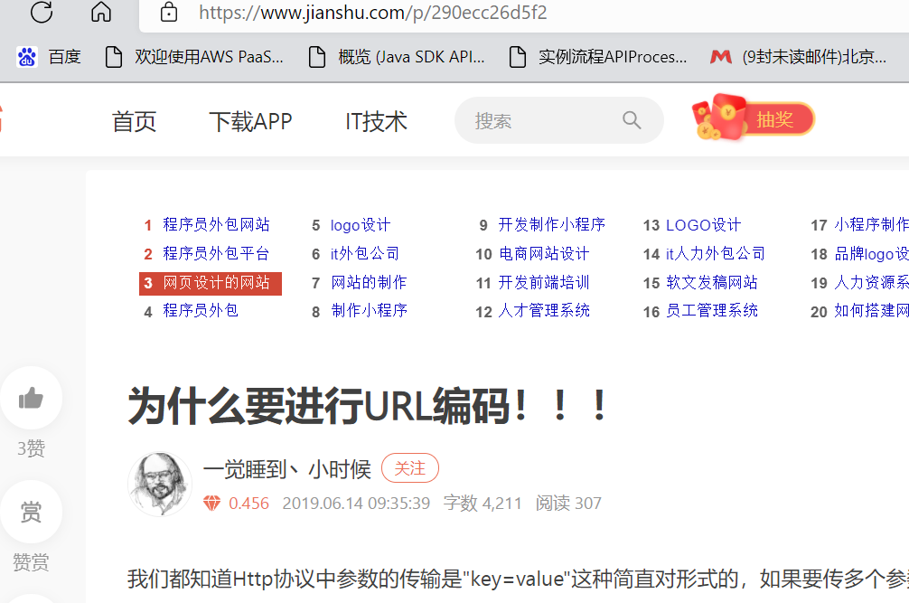Click the thumbs-up like icon

tap(32, 398)
